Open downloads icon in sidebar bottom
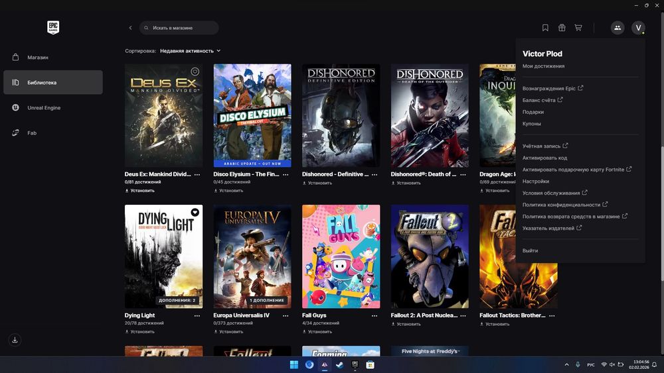Image resolution: width=664 pixels, height=373 pixels. pos(15,340)
